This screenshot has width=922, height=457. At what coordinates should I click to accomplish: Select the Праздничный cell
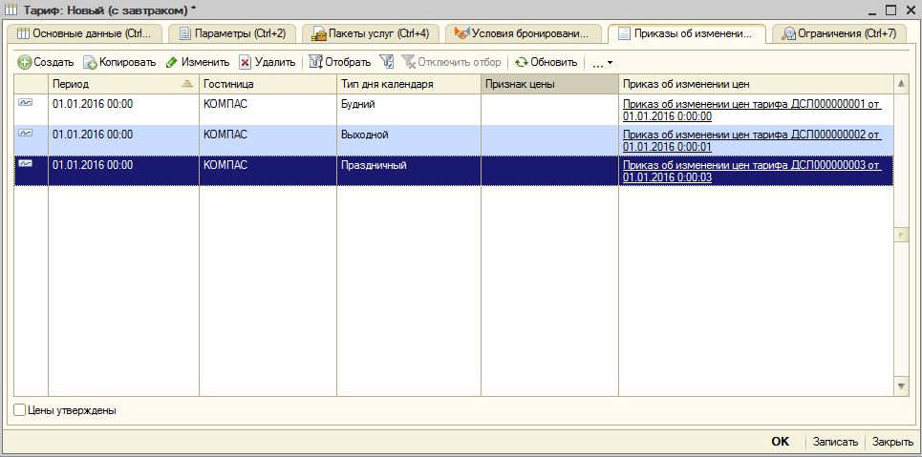pyautogui.click(x=409, y=171)
